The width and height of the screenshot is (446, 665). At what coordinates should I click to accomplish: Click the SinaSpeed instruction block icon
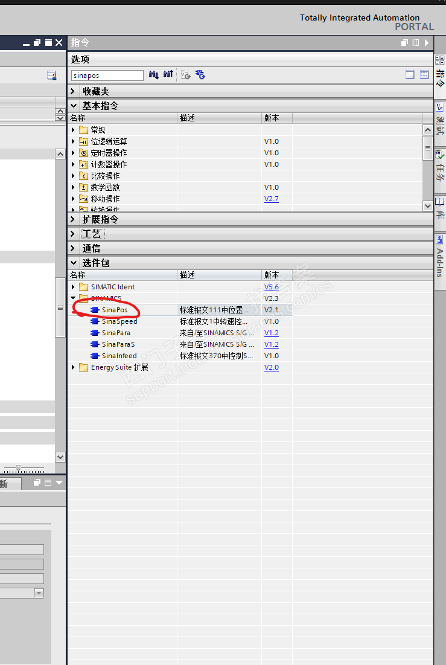95,321
